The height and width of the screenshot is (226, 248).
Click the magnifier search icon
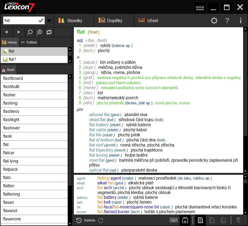(30, 32)
